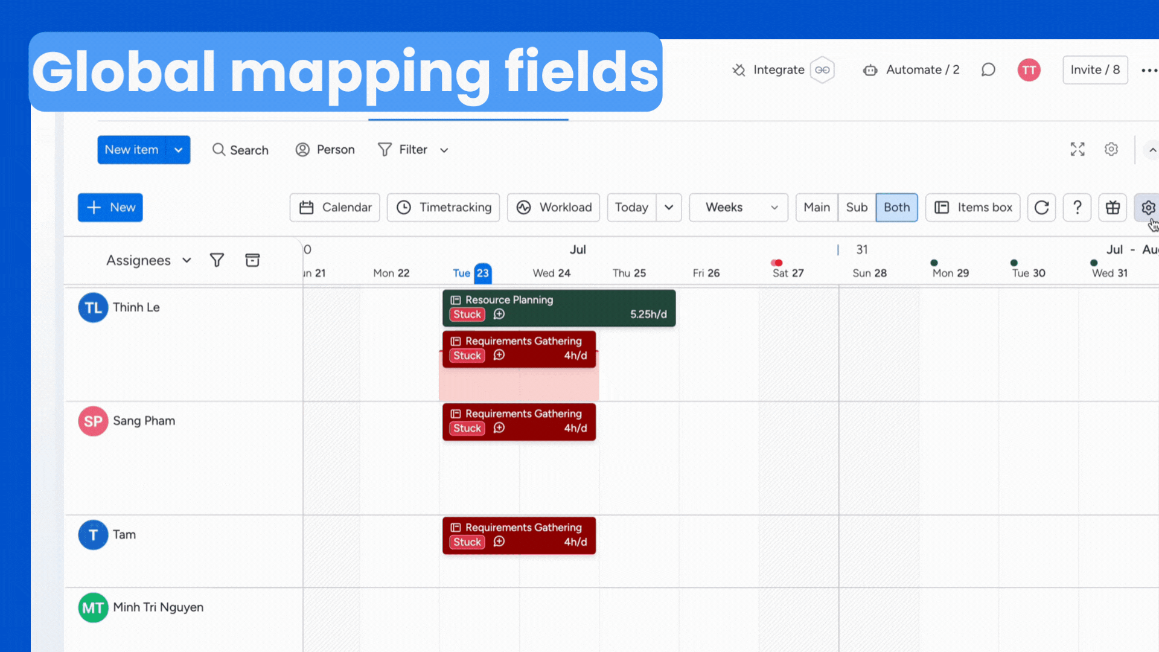The height and width of the screenshot is (652, 1159).
Task: Click the Stuck status chip on Requirements Gathering
Action: 466,355
